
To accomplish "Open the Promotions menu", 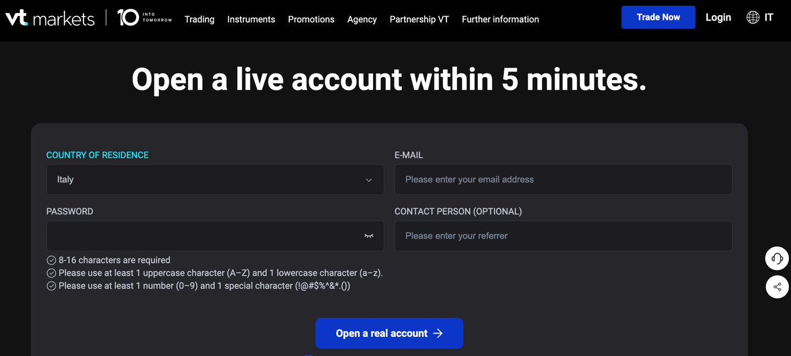I will tap(311, 19).
